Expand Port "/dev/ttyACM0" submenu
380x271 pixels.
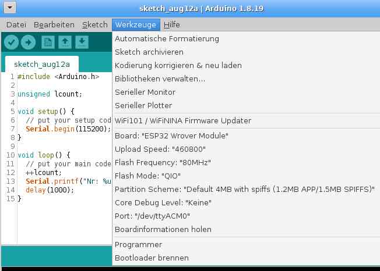point(246,216)
